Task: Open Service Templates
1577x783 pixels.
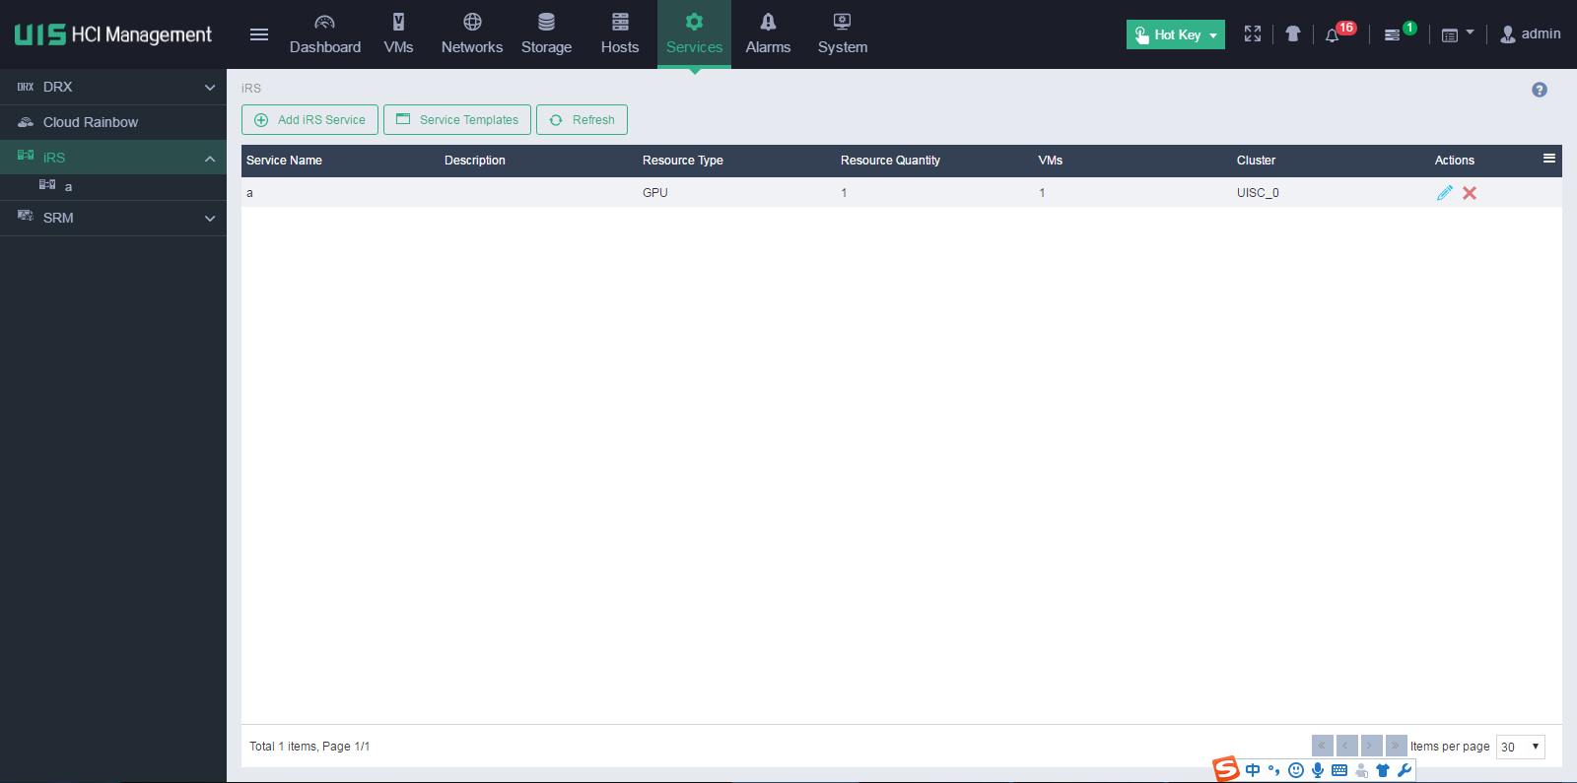Action: pyautogui.click(x=457, y=119)
